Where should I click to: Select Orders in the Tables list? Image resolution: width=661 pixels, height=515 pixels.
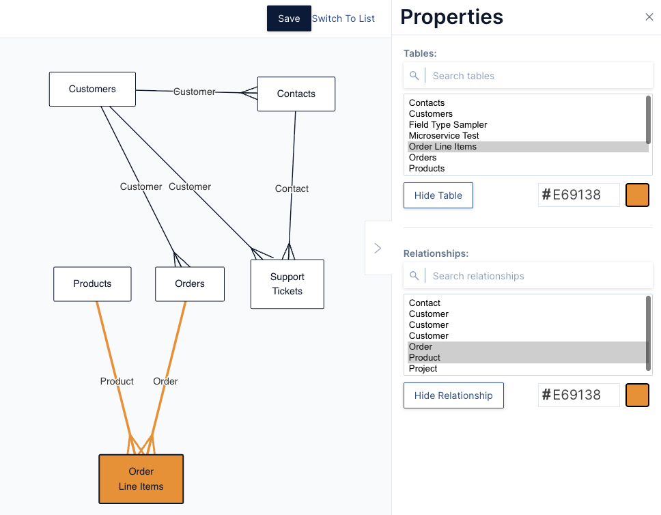click(x=527, y=158)
